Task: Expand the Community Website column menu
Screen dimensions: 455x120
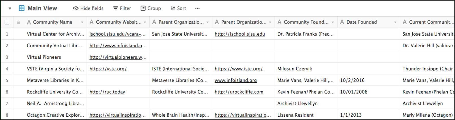Action: coord(145,22)
